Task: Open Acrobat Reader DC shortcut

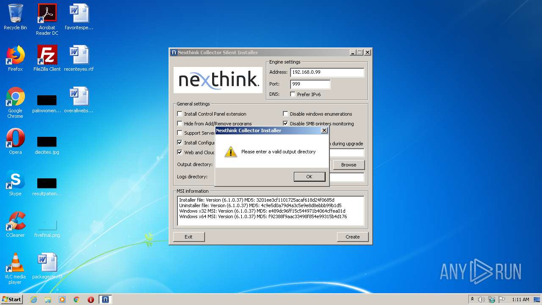Action: coord(47,19)
